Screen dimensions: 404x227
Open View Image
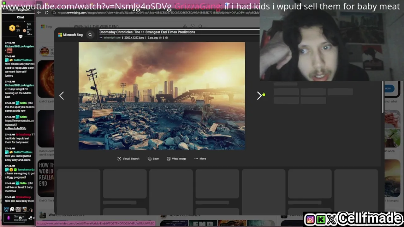176,159
